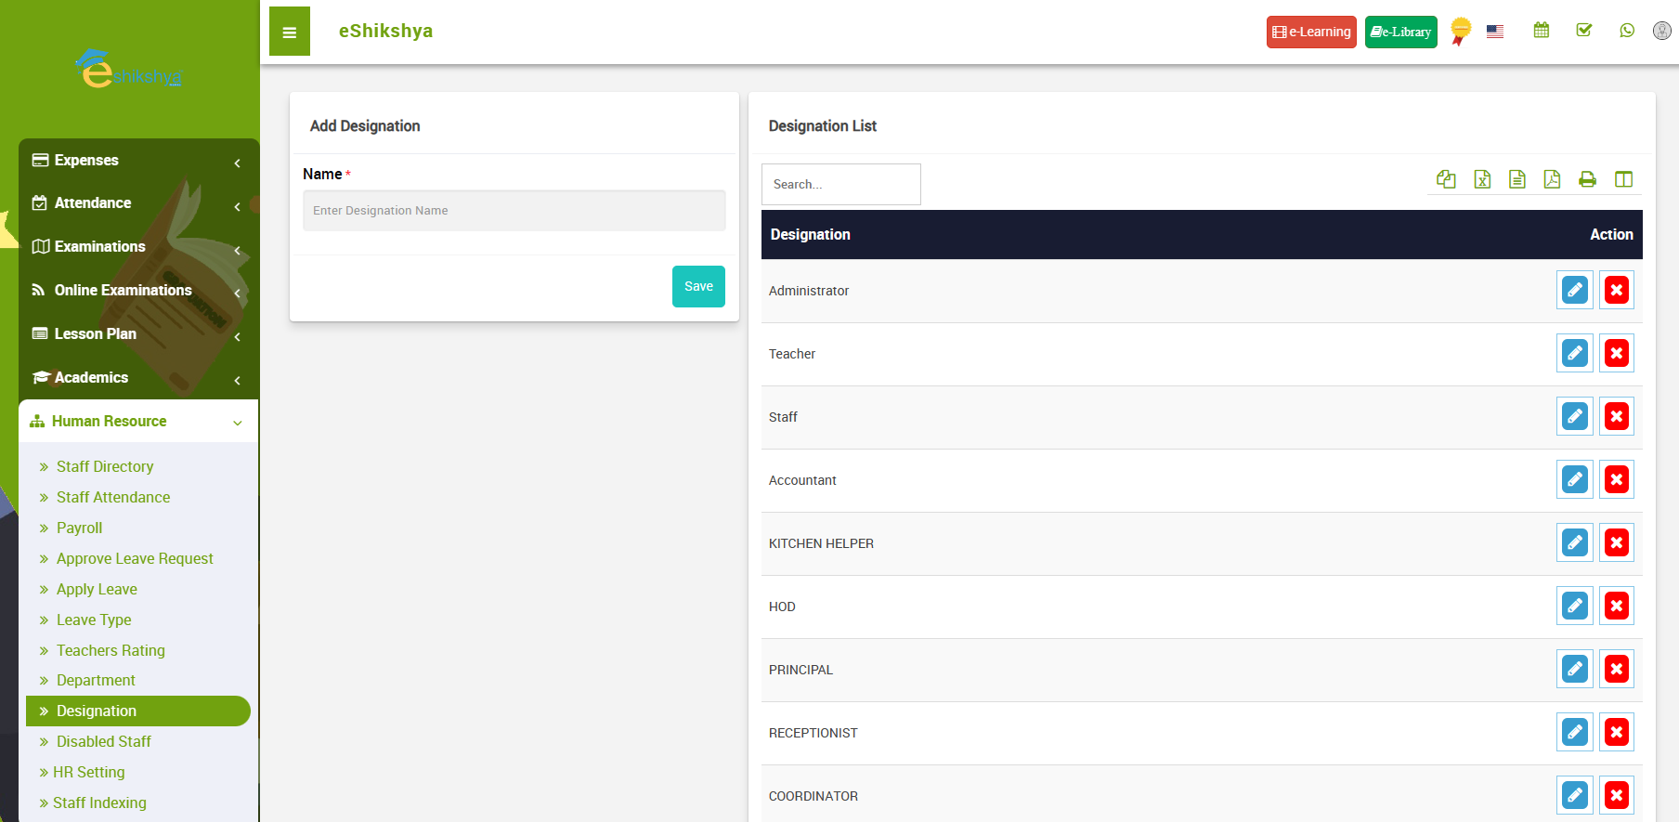Open the e-Learning button
This screenshot has height=822, width=1679.
[1311, 32]
